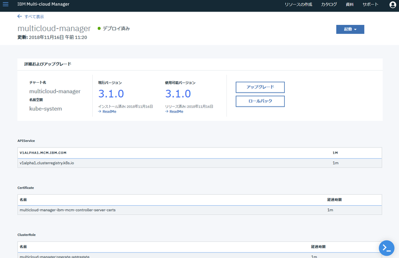Click the current version number under 現行バージョン

click(x=111, y=94)
